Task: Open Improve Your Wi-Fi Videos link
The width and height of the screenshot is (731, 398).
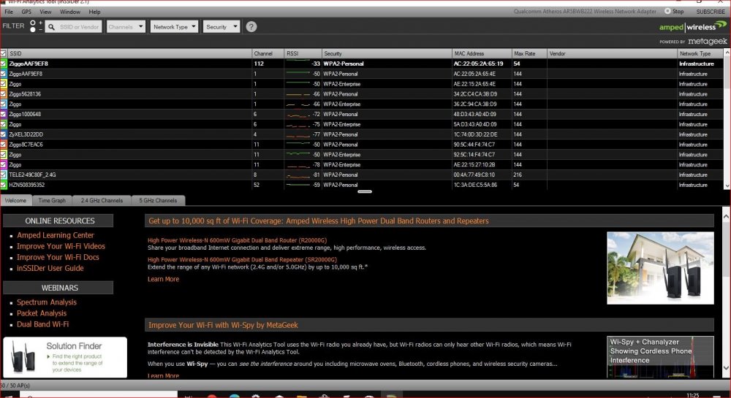Action: point(61,246)
